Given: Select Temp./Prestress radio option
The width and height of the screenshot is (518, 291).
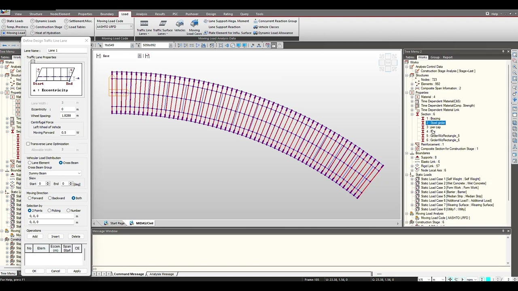Looking at the screenshot, I should click(x=15, y=27).
